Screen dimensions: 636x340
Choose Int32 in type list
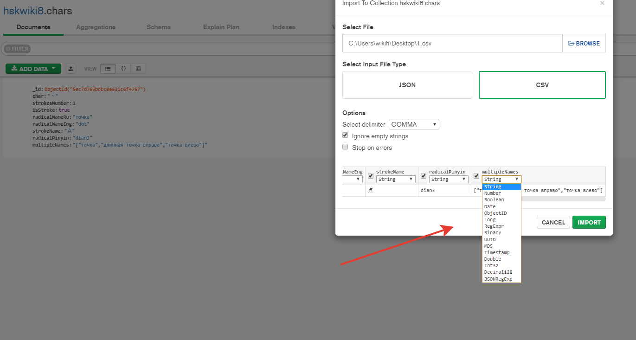tap(501, 265)
